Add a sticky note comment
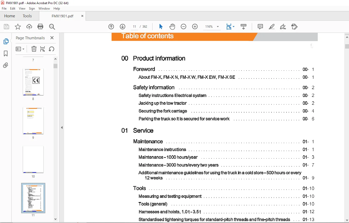This screenshot has height=223, width=349. (x=260, y=27)
